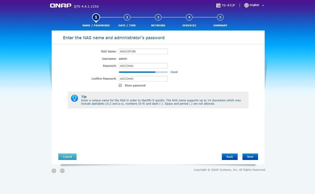Click the power icon at bottom left
The image size is (315, 194).
pos(54,171)
